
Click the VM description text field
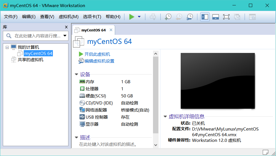[x=108, y=144]
